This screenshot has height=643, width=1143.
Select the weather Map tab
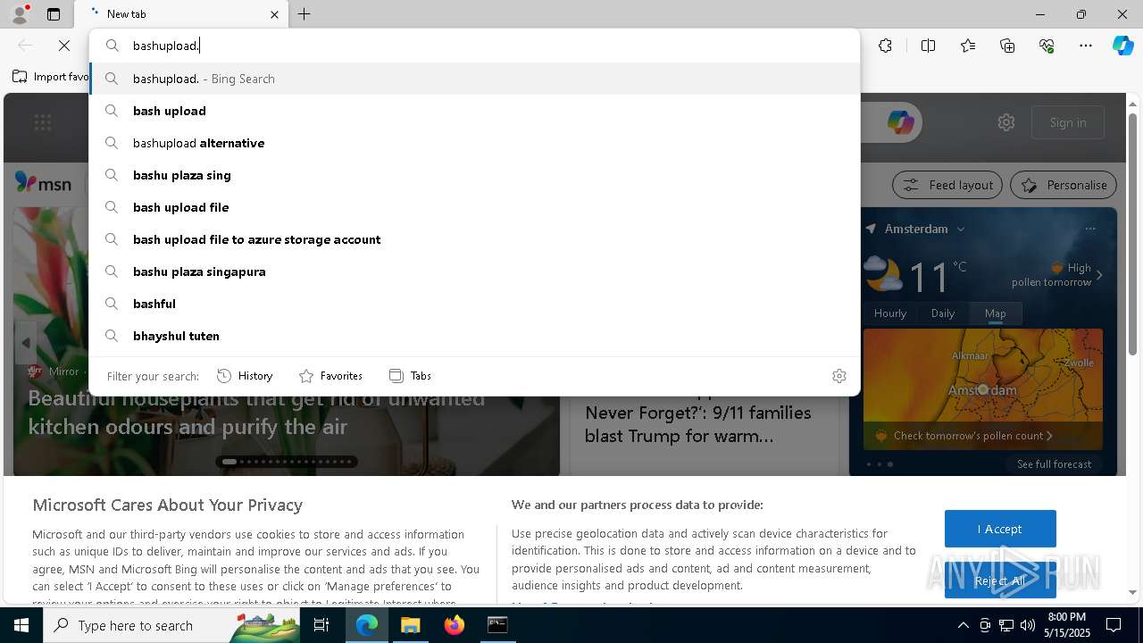point(996,313)
